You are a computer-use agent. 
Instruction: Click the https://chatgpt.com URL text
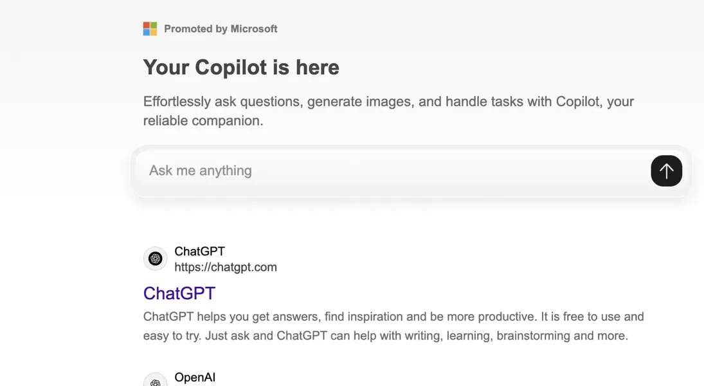click(226, 267)
